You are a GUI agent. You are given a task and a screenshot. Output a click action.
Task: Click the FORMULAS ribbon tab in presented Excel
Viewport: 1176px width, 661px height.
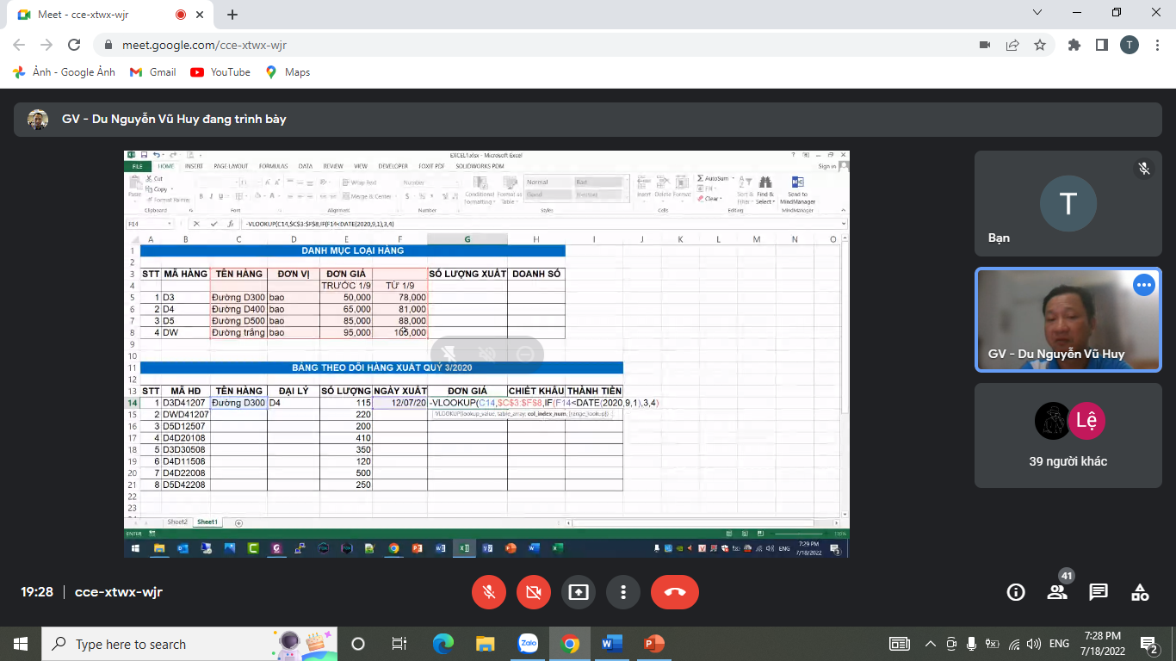274,166
